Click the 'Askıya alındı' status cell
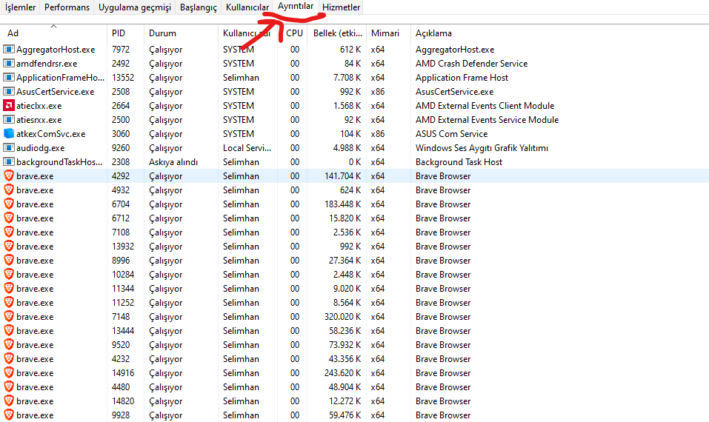This screenshot has height=422, width=709. coord(173,161)
